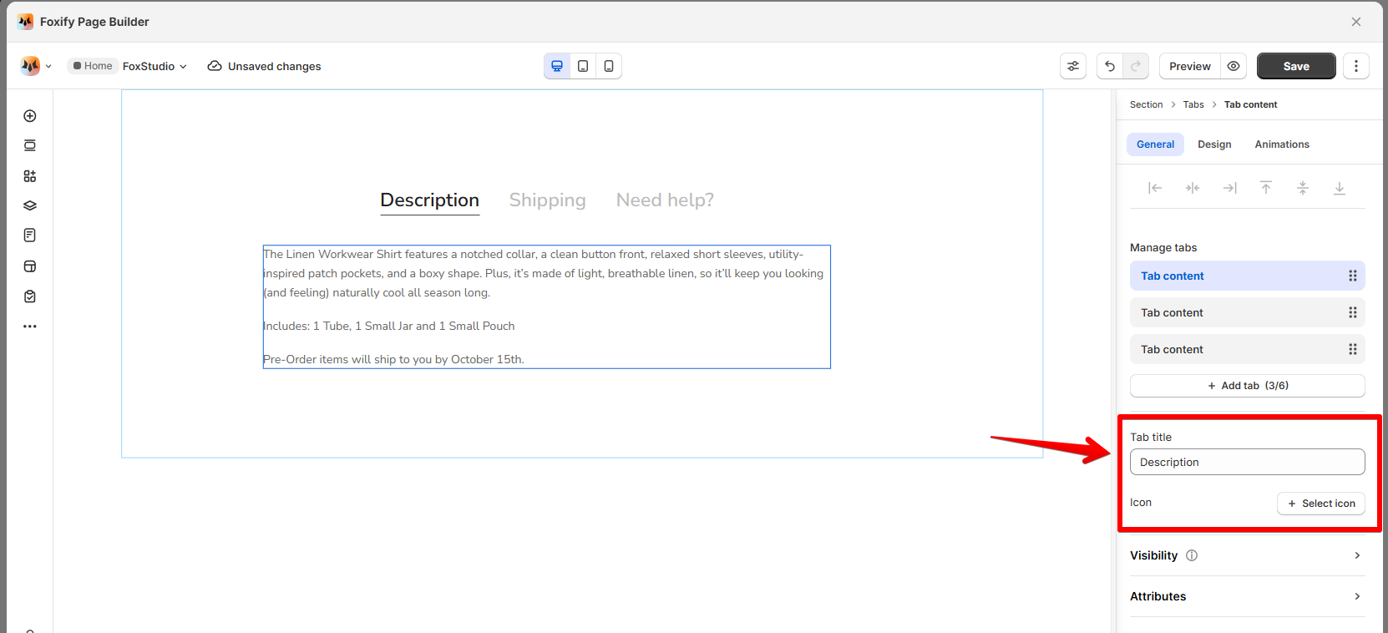This screenshot has height=633, width=1388.
Task: Go to Section in breadcrumb
Action: click(1146, 104)
